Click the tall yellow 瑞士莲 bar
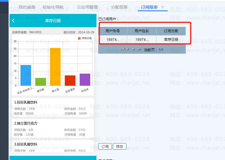225x160 pixels. (x=55, y=67)
